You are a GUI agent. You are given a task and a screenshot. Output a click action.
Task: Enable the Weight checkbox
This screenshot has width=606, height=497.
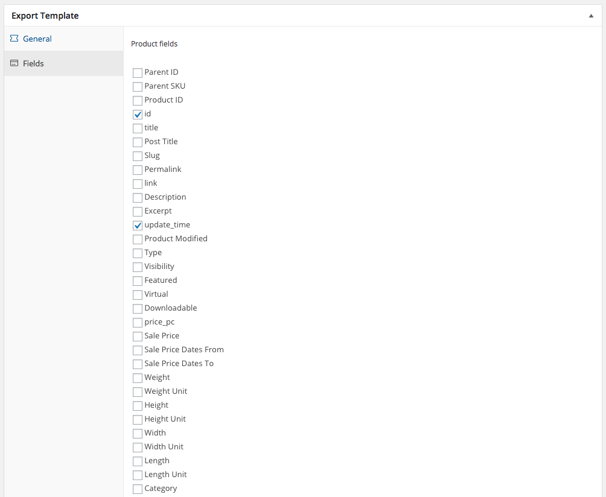pos(138,378)
